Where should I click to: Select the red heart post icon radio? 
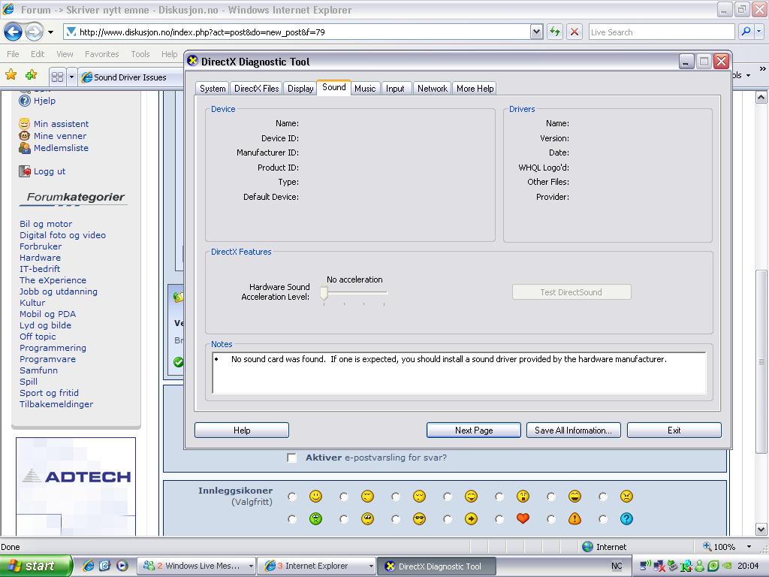pyautogui.click(x=499, y=518)
